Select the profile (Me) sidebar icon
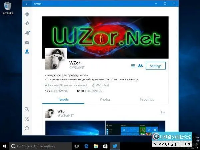 point(27,52)
